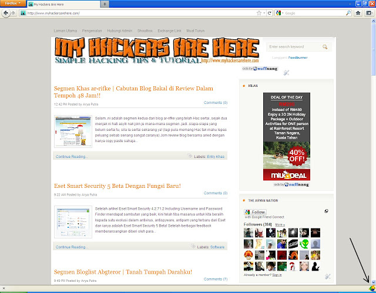Click wrench icon below Feedburner link
376x293 pixels.
[x=286, y=73]
